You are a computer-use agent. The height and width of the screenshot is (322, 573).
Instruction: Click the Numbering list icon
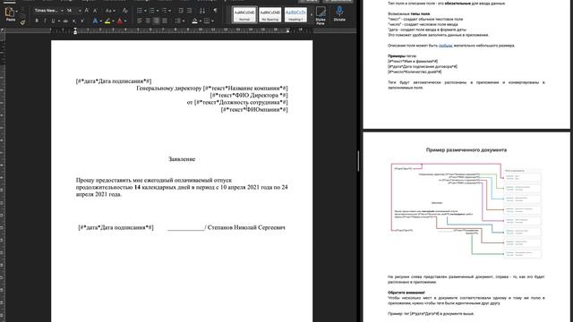(x=151, y=11)
